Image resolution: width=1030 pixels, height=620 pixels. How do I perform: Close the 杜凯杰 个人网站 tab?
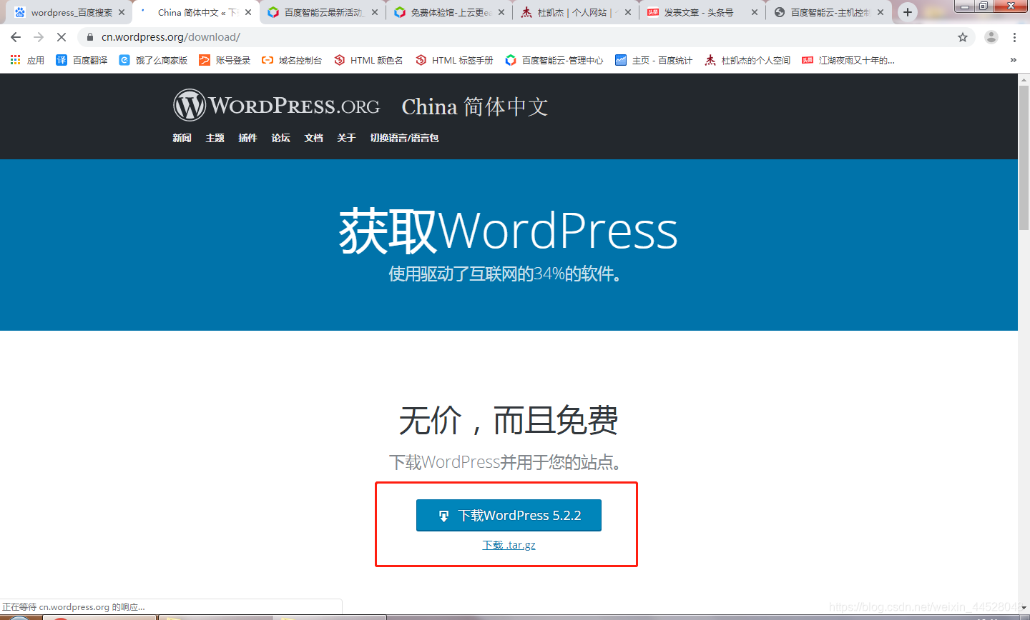[628, 12]
